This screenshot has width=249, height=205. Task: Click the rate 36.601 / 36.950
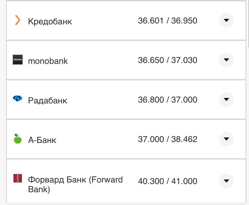[x=168, y=20]
